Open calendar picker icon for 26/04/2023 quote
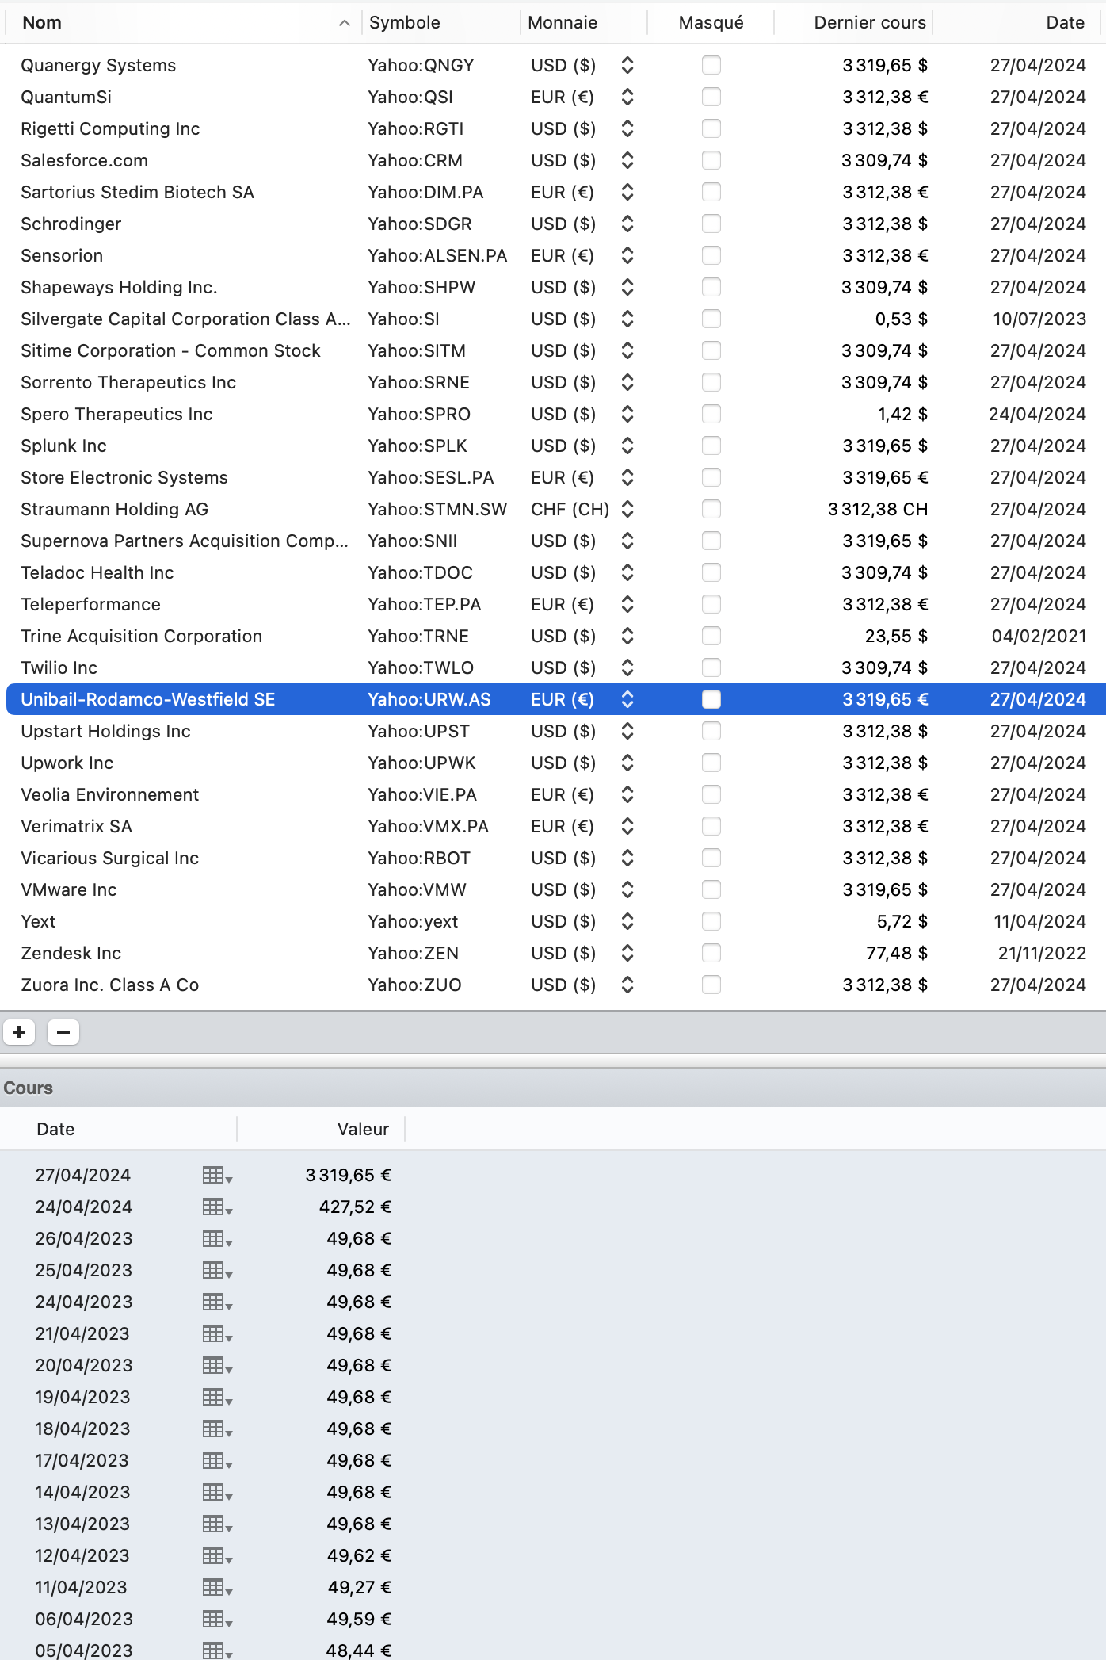This screenshot has height=1660, width=1106. pyautogui.click(x=217, y=1239)
